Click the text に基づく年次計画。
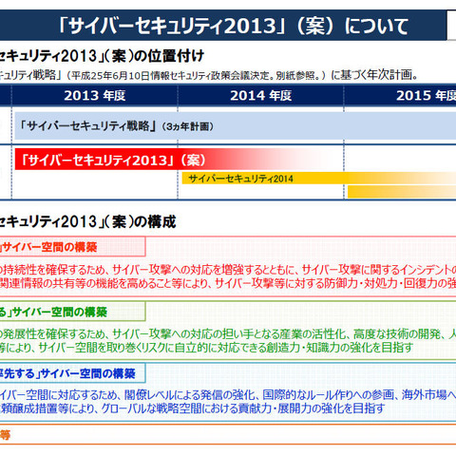Screen dimensions: 456x456 point(375,75)
